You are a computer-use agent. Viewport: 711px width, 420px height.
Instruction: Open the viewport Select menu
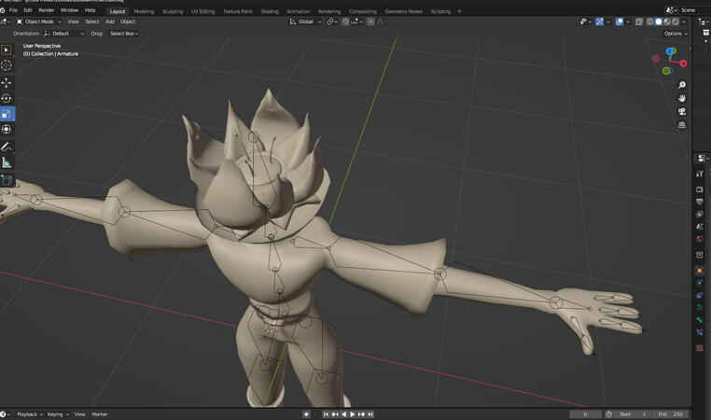(x=92, y=21)
